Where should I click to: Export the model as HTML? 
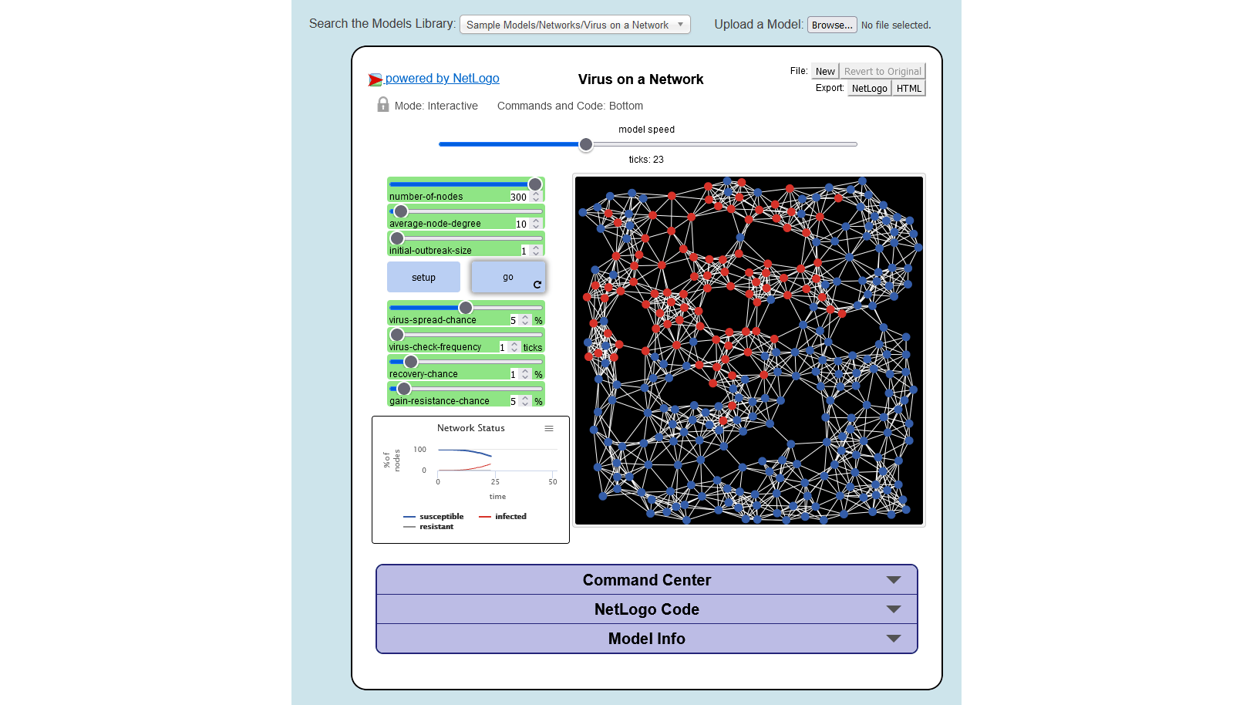click(x=909, y=88)
